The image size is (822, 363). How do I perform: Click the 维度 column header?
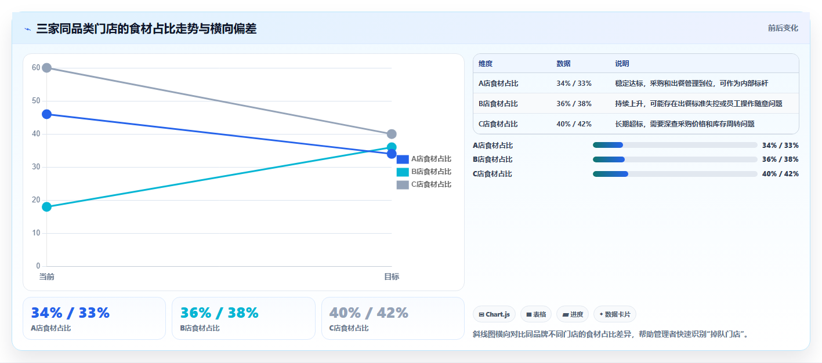tap(486, 64)
